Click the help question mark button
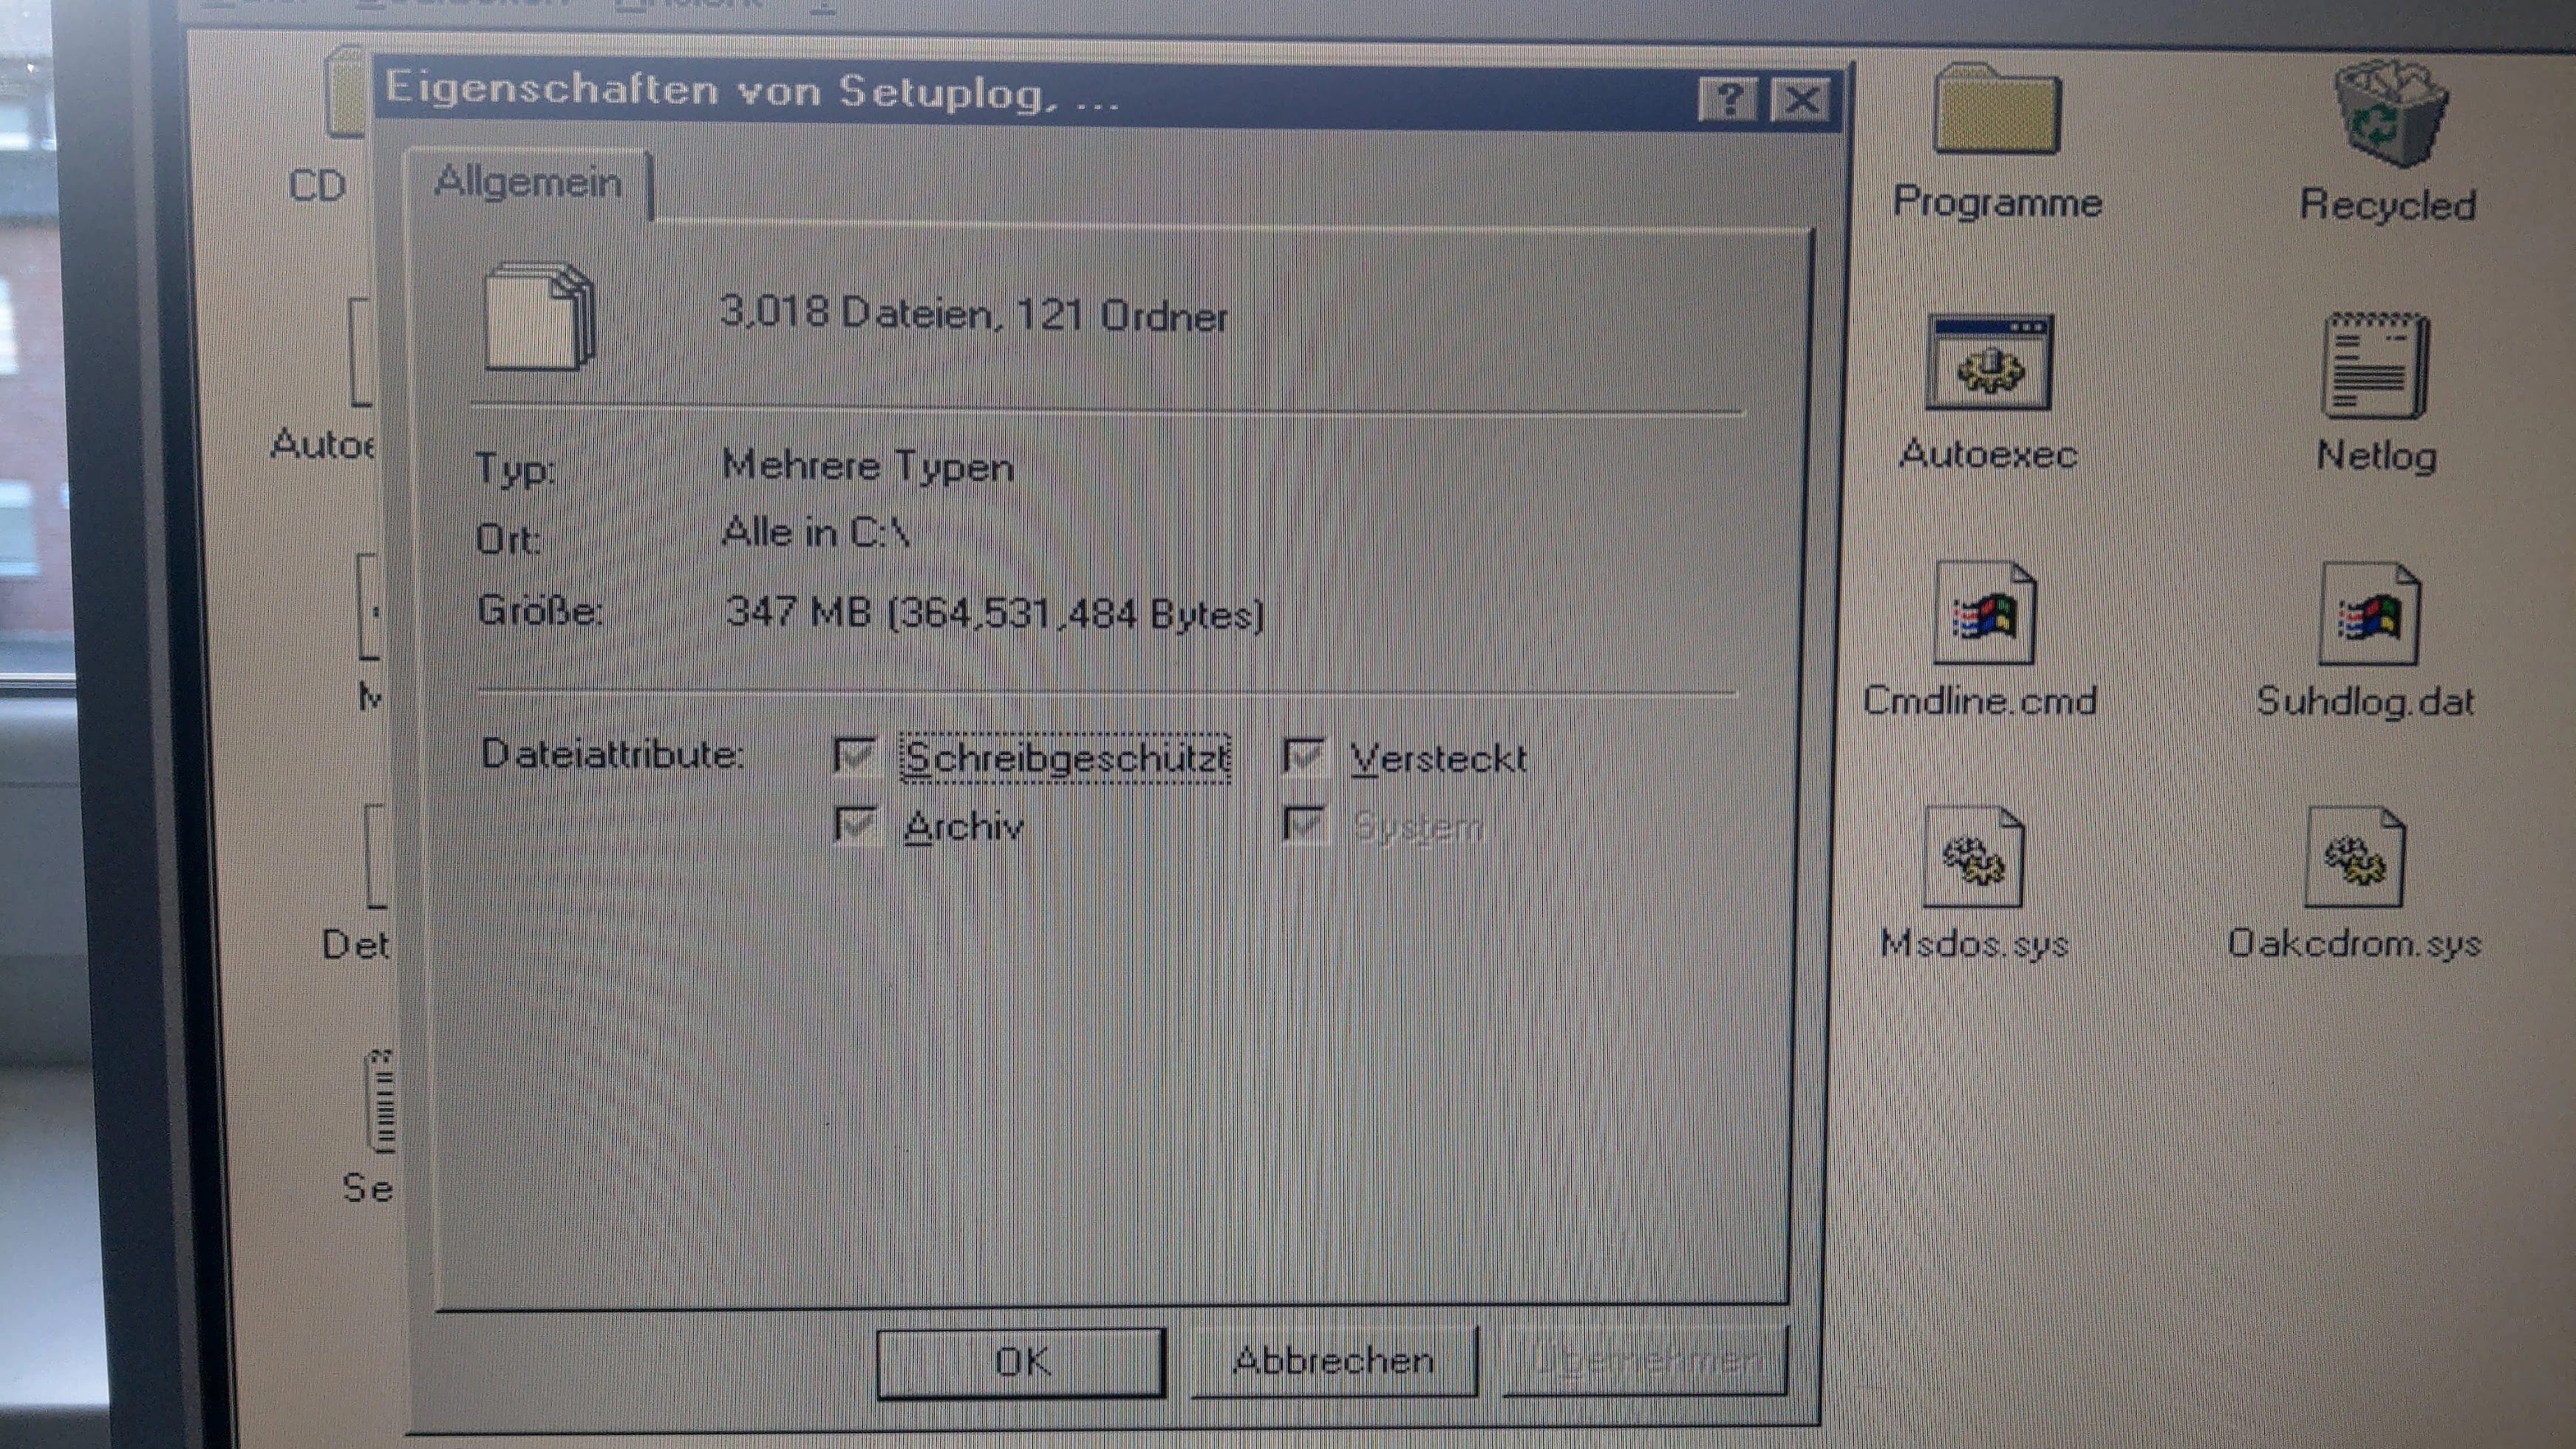Image resolution: width=2576 pixels, height=1449 pixels. point(1727,100)
